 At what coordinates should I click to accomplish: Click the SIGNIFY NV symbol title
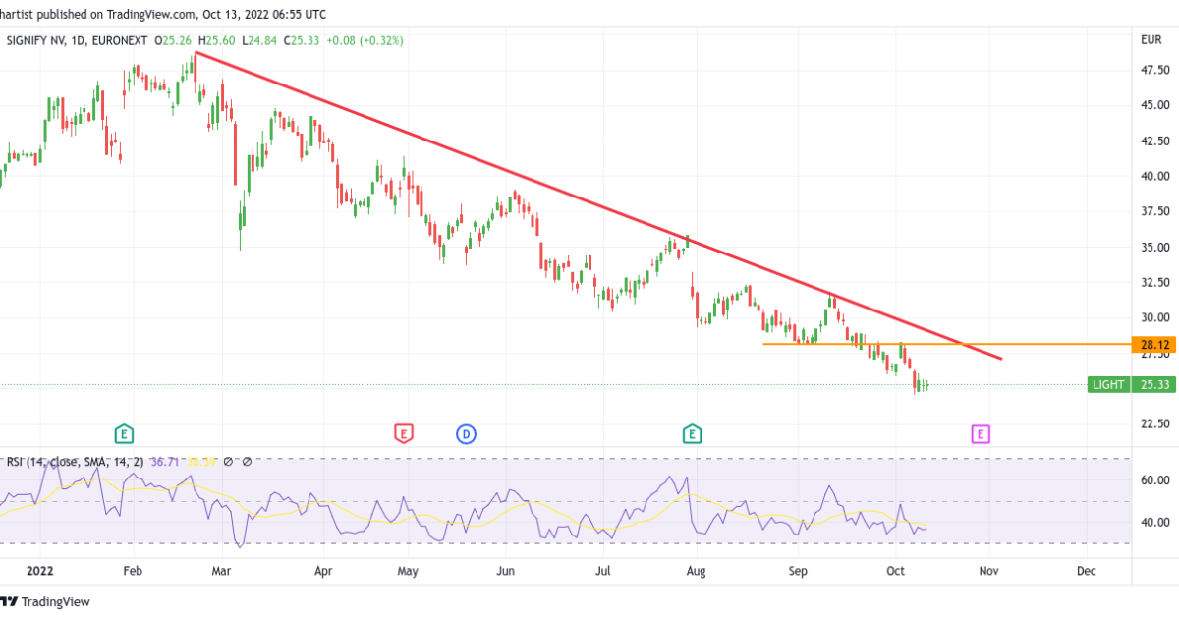[x=42, y=40]
